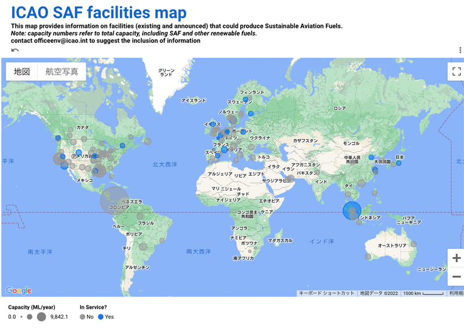
Task: Click the ロシア country label
Action: (x=339, y=109)
